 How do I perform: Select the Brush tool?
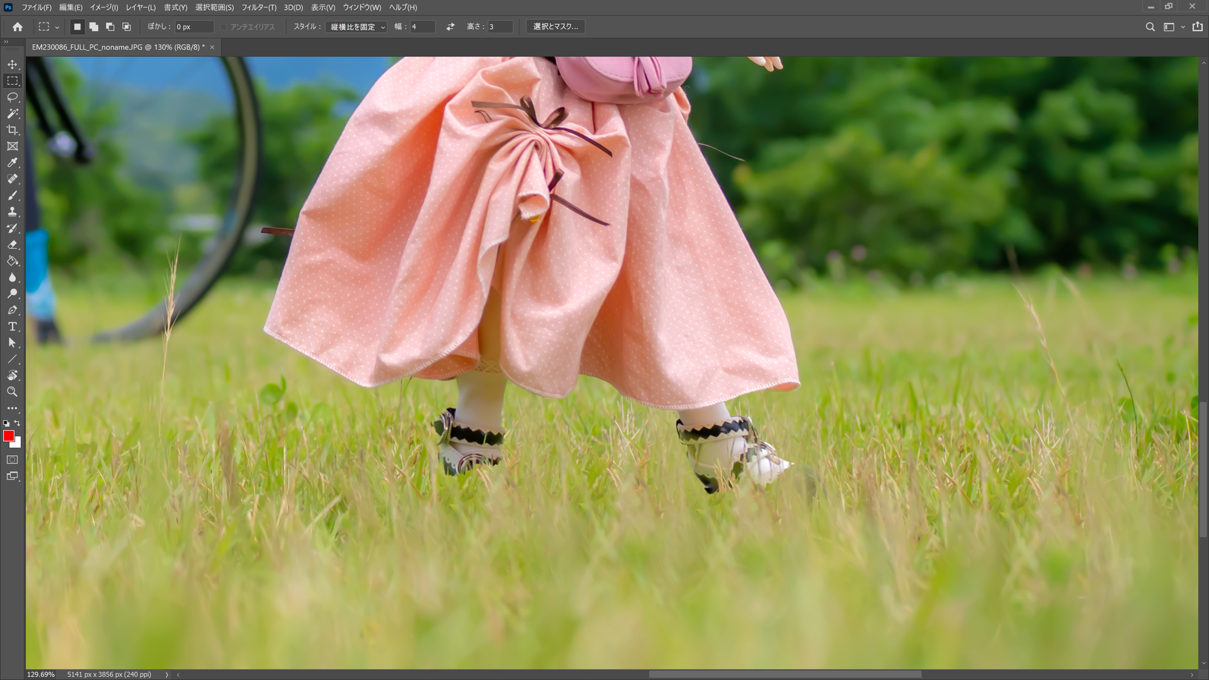(x=12, y=195)
